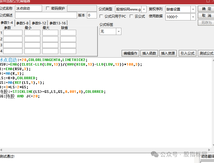
Task: Open the 公式类型 dropdown
Action: (x=144, y=9)
